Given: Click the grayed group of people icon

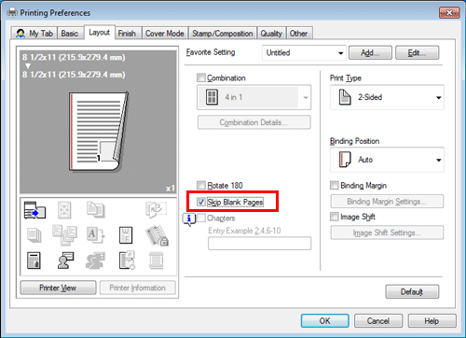Looking at the screenshot, I should [95, 261].
